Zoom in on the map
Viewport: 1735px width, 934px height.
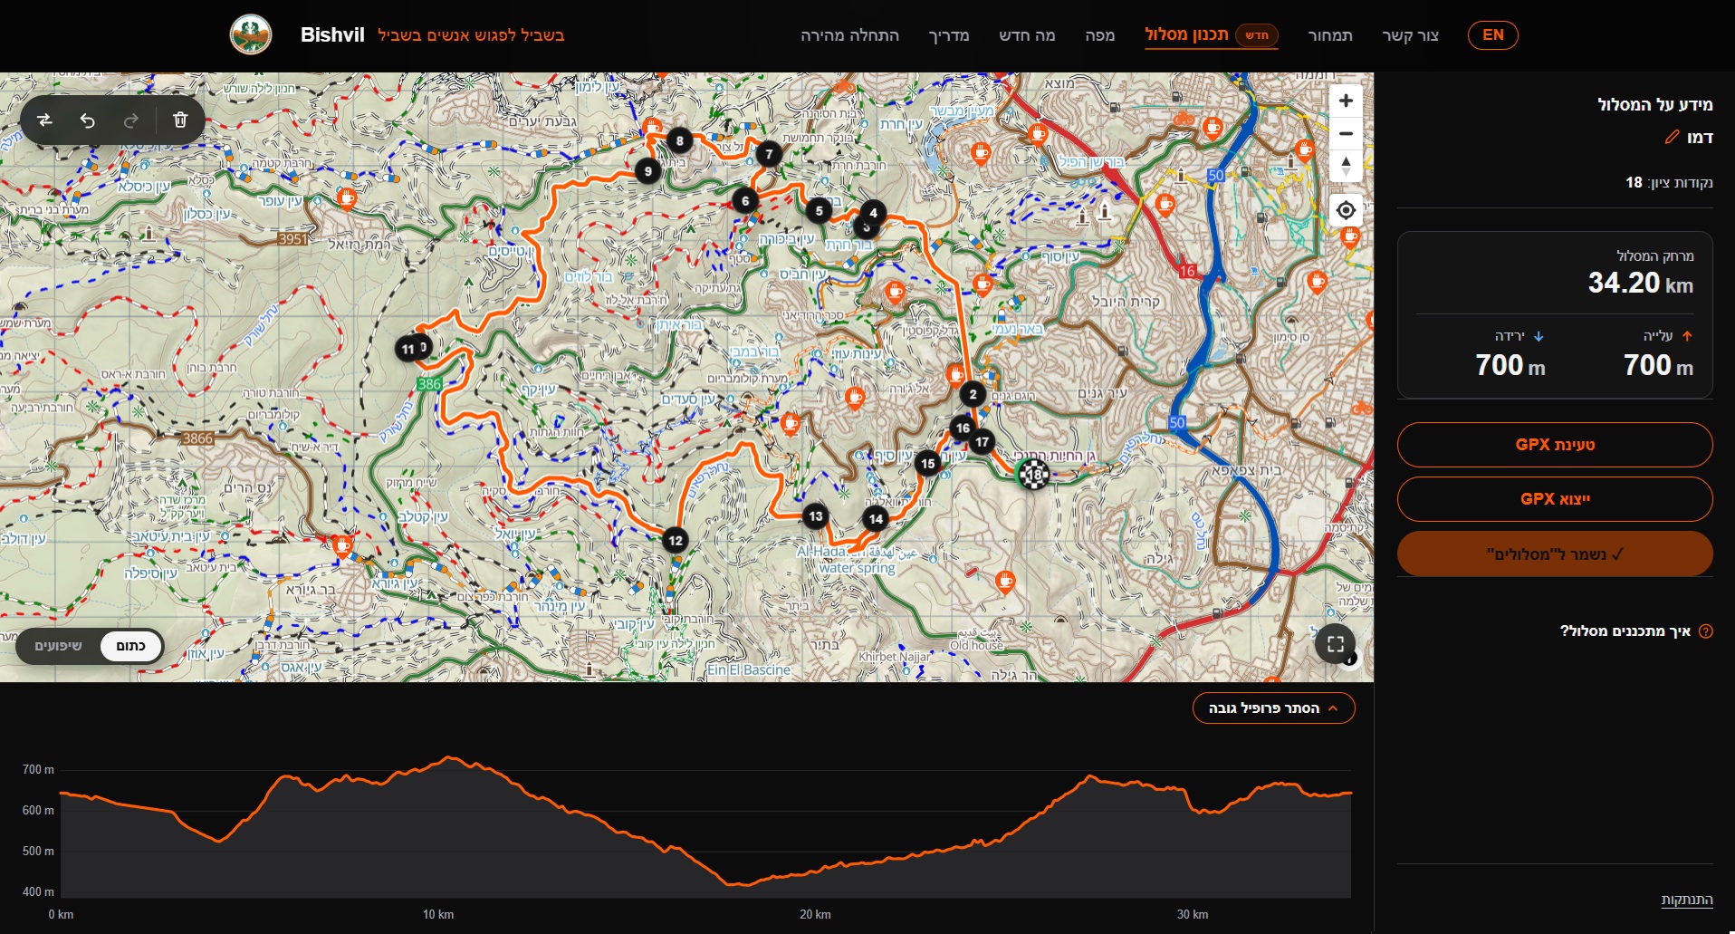(1346, 101)
